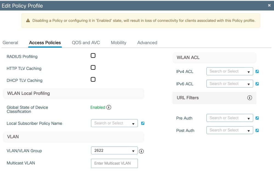Click the IPv6 ACL label

185,84
